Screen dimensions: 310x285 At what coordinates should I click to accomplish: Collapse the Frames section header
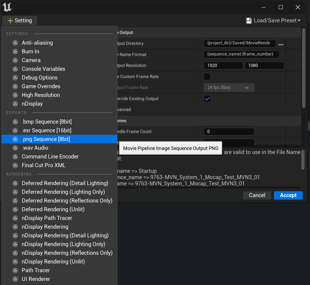pyautogui.click(x=209, y=121)
